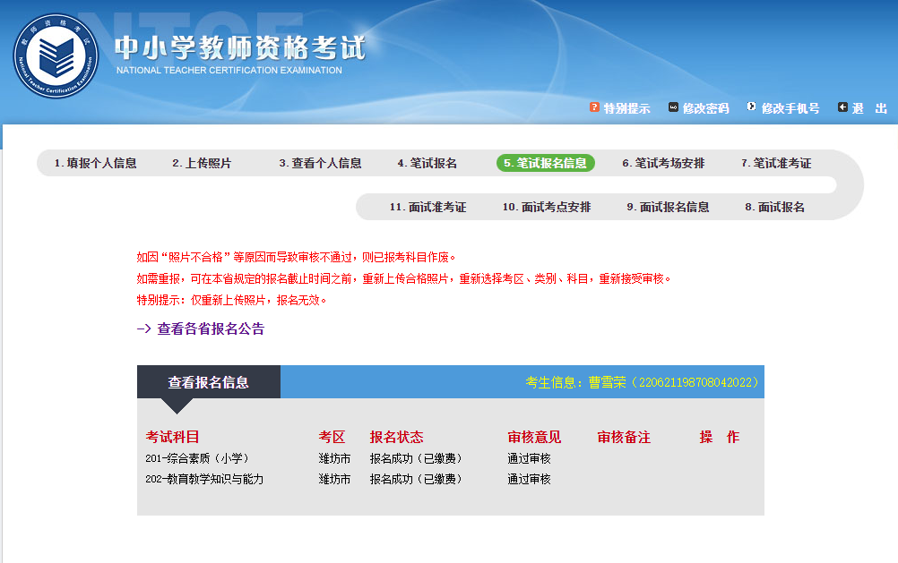Click 潍坊市 in the 201 row
Image resolution: width=898 pixels, height=563 pixels.
(x=334, y=458)
